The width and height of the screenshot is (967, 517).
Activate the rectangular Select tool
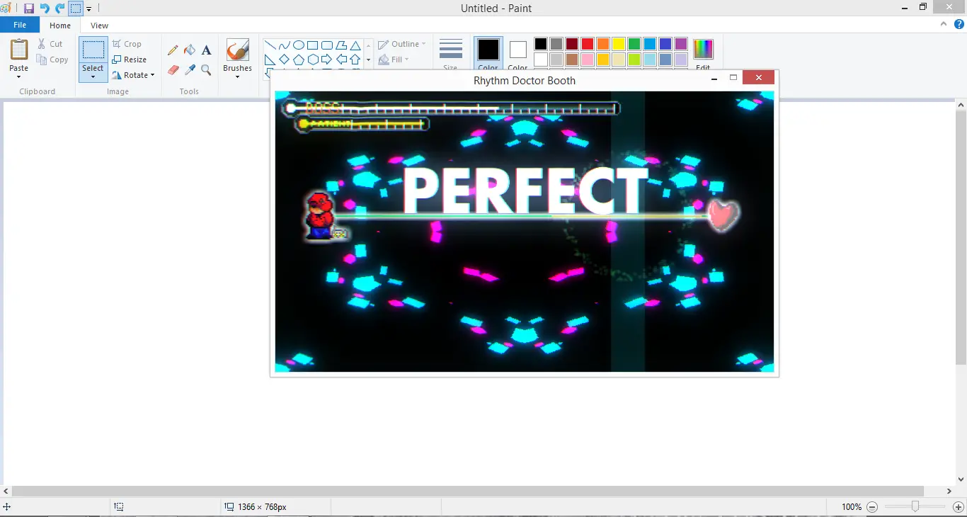(93, 50)
